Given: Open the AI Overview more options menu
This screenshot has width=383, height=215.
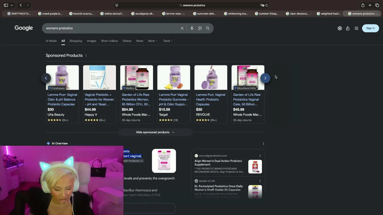Looking at the screenshot, I should click(263, 144).
